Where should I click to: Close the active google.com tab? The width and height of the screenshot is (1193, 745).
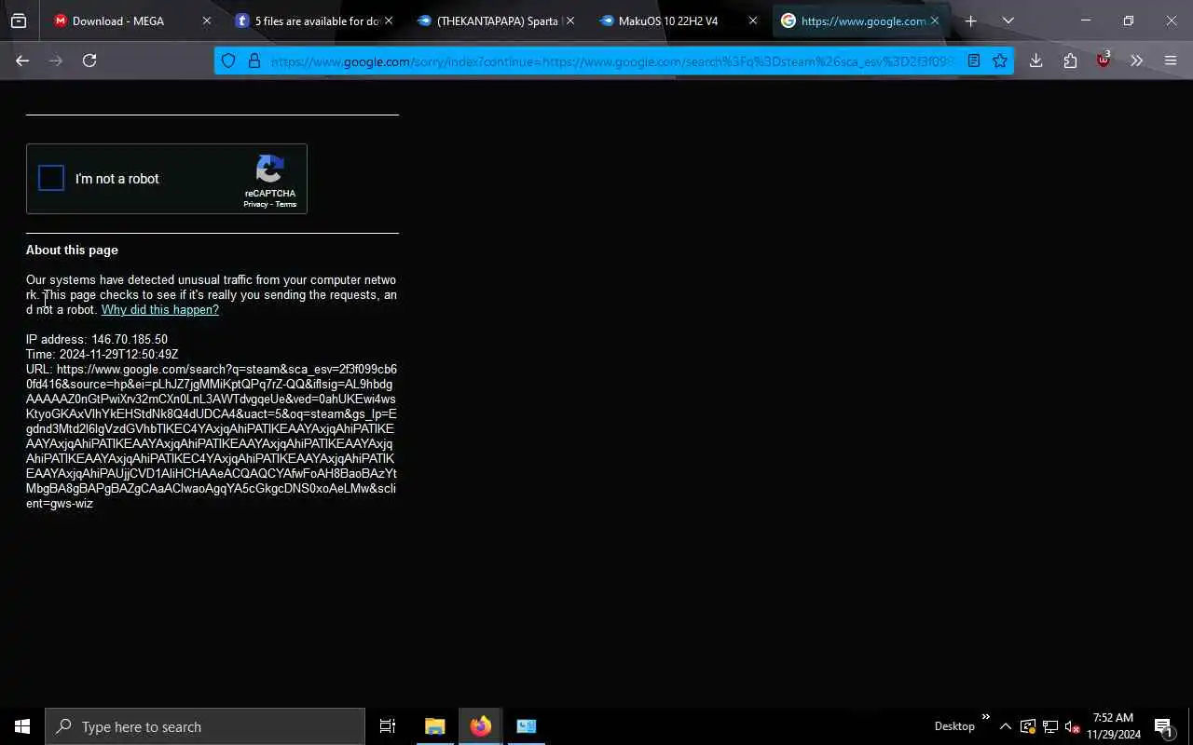[935, 20]
